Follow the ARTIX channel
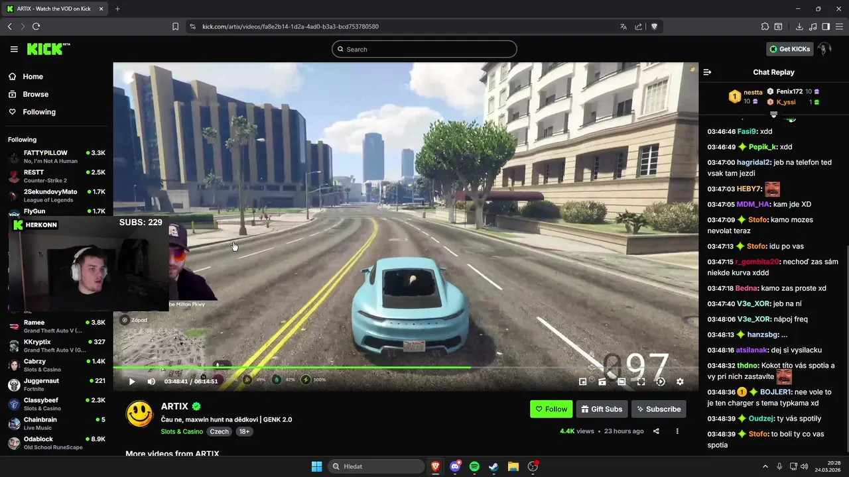Viewport: 849px width, 477px height. click(551, 409)
